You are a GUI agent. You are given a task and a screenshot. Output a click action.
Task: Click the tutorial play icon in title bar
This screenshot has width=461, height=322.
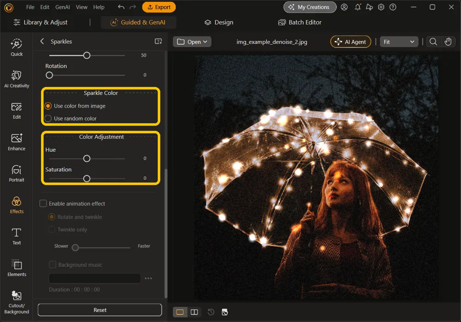[369, 7]
